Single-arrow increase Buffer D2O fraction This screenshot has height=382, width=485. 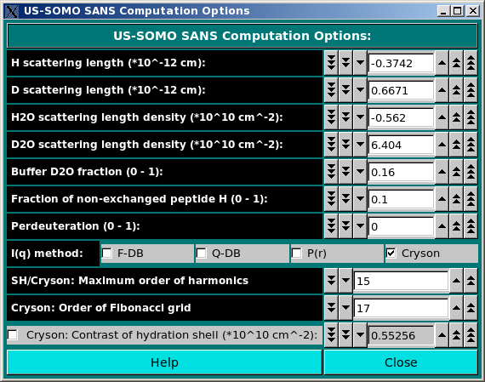[x=442, y=172]
